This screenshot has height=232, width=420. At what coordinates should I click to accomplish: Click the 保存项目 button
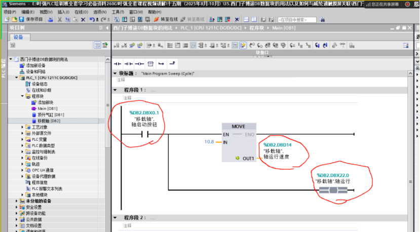31,20
